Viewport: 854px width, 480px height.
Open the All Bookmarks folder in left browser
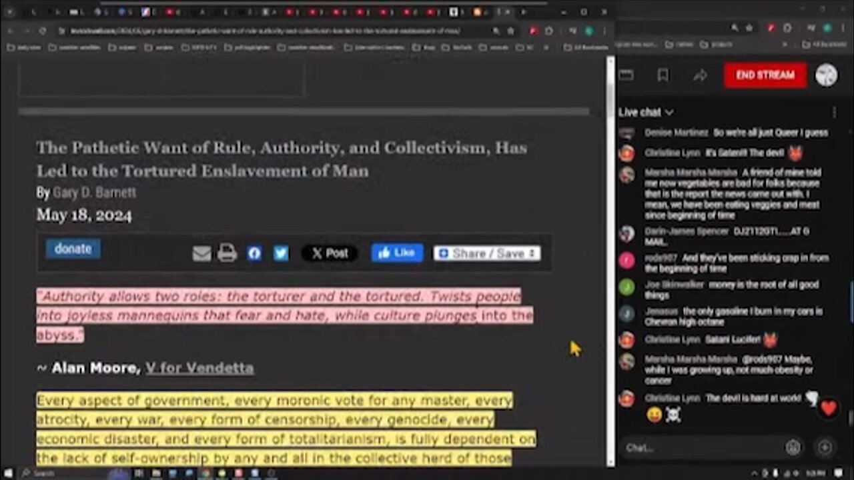[x=586, y=47]
